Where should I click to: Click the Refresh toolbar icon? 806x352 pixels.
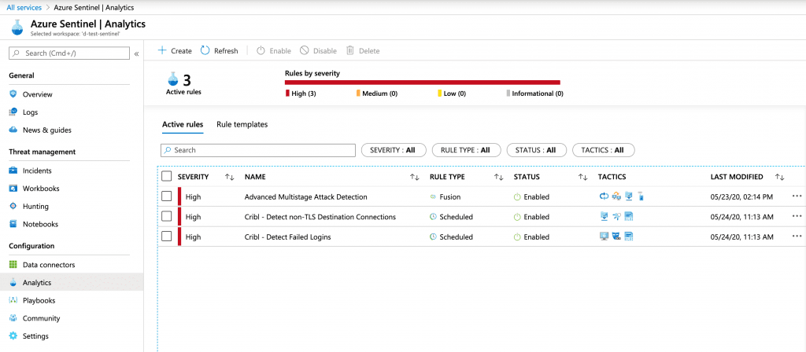point(205,50)
